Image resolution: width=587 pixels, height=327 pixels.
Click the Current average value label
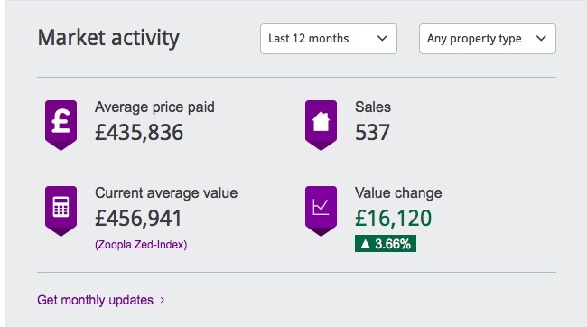(166, 193)
